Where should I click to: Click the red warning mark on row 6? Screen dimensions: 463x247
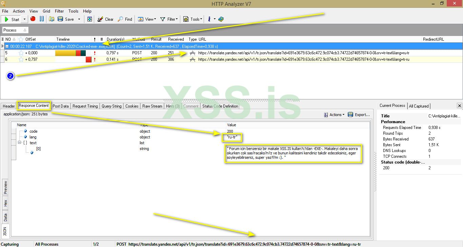95,59
